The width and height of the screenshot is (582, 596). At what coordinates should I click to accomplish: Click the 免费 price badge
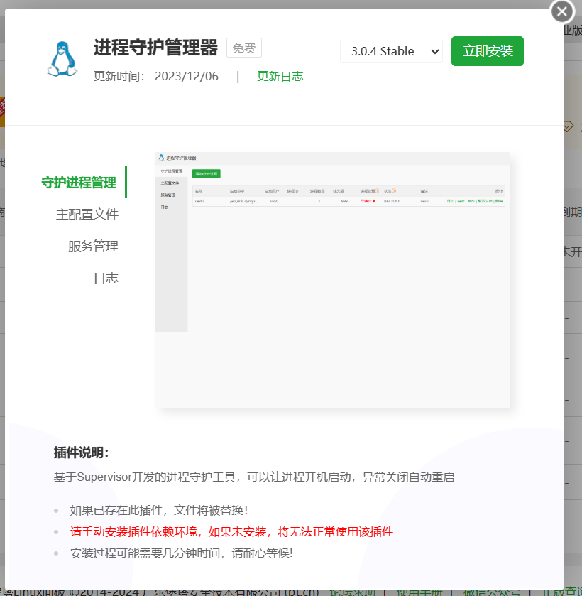(x=243, y=48)
